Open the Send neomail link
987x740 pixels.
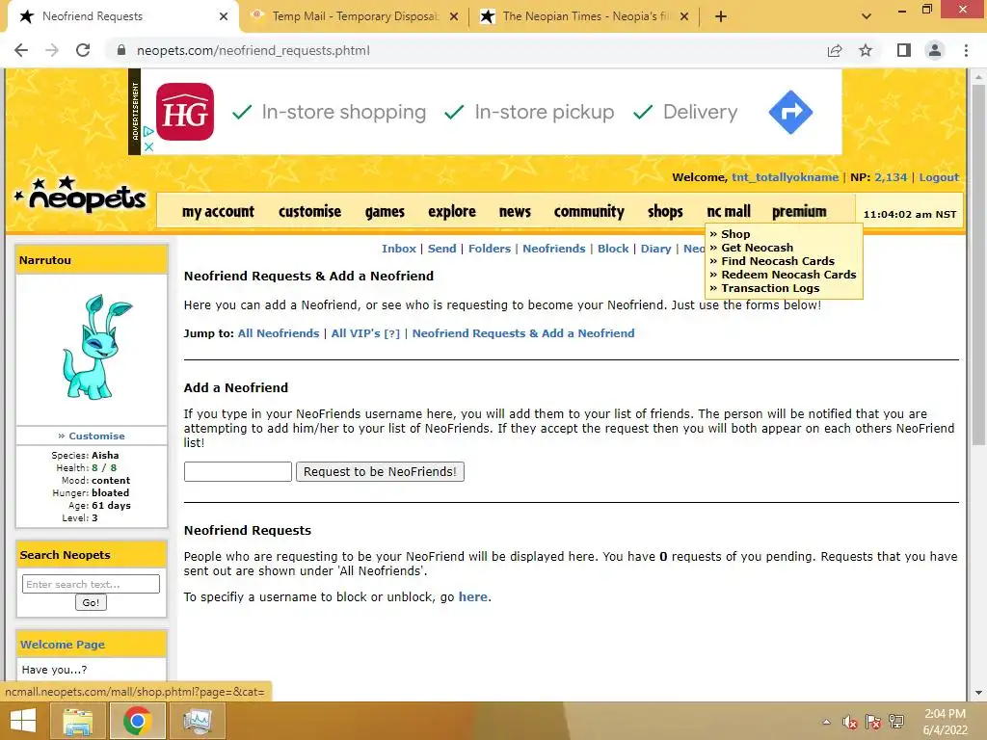[x=441, y=249]
